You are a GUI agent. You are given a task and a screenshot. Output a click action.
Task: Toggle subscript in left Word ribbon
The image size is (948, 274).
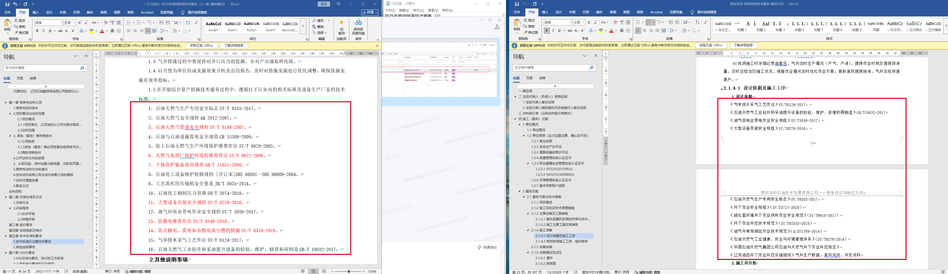coord(67,31)
